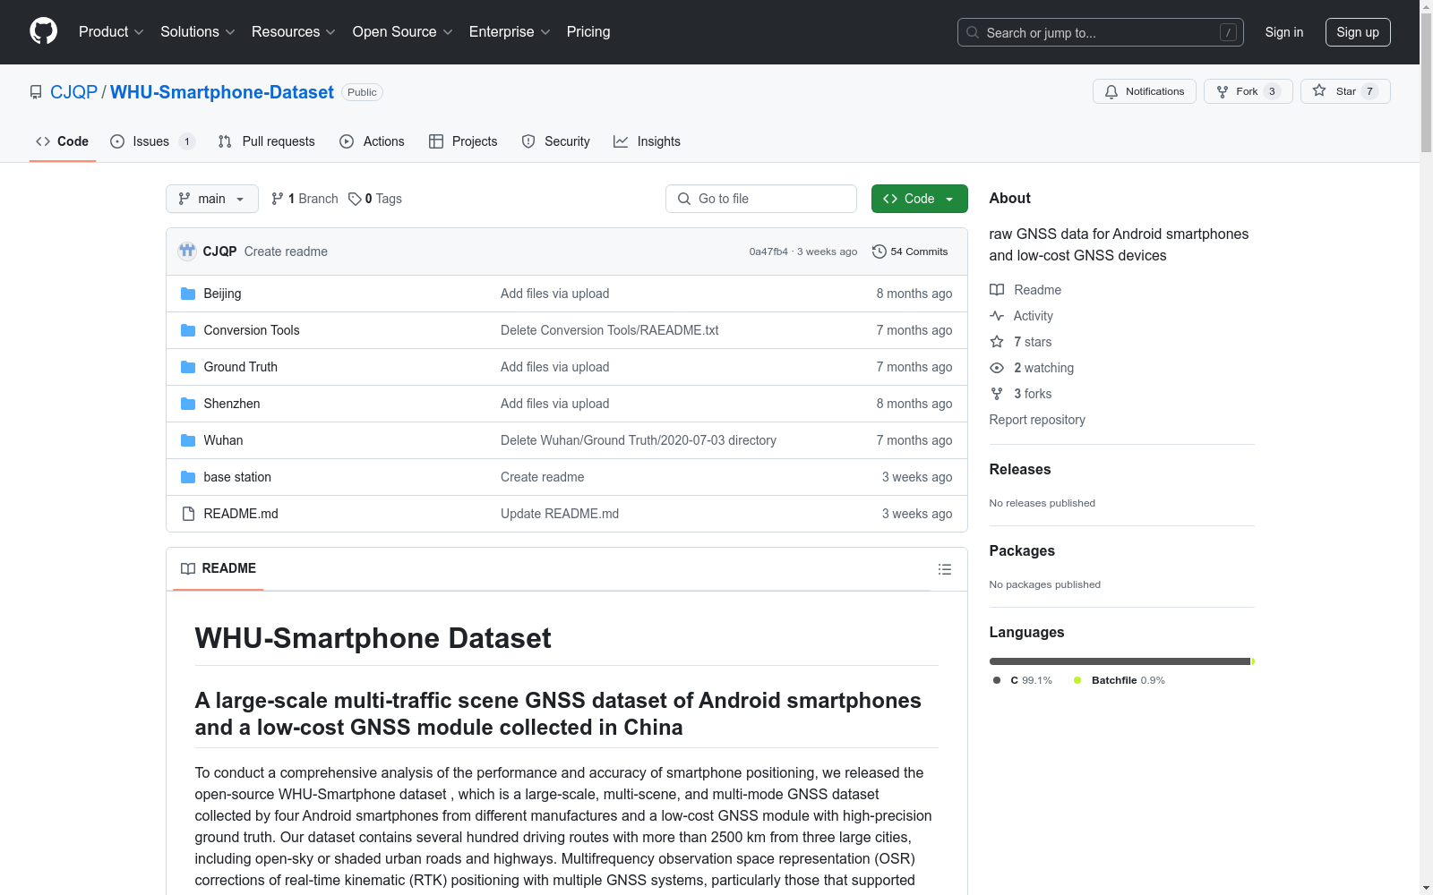Toggle Notifications subscription for the repository
Image resolution: width=1433 pixels, height=895 pixels.
(1144, 90)
